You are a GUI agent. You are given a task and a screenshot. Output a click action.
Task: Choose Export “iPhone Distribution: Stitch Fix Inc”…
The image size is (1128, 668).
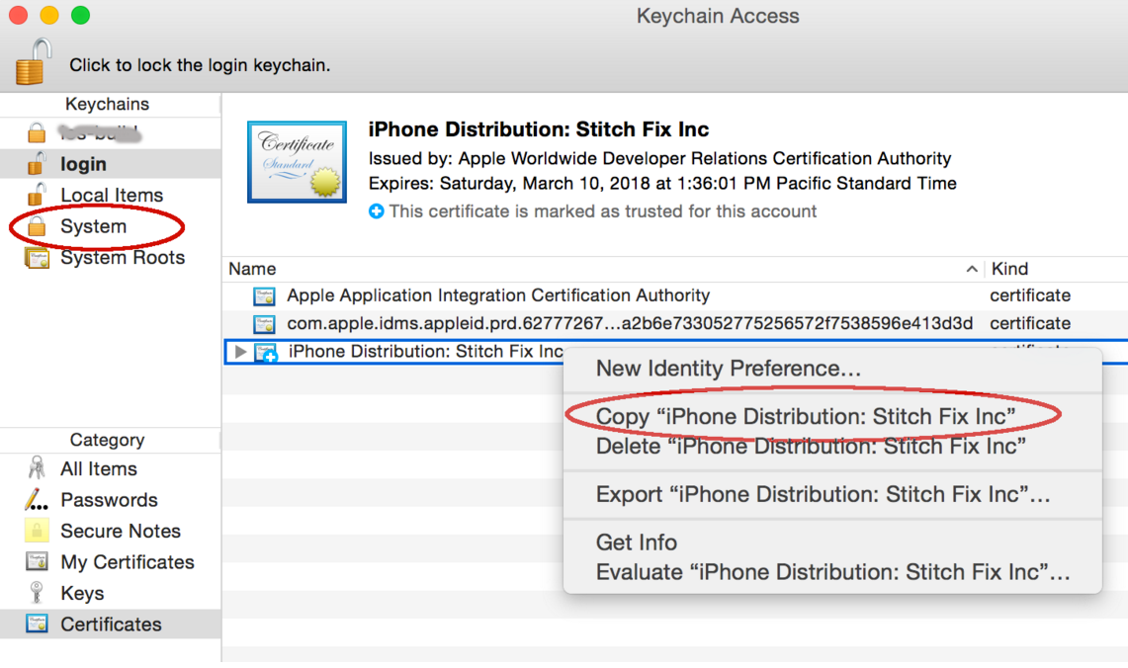click(823, 494)
